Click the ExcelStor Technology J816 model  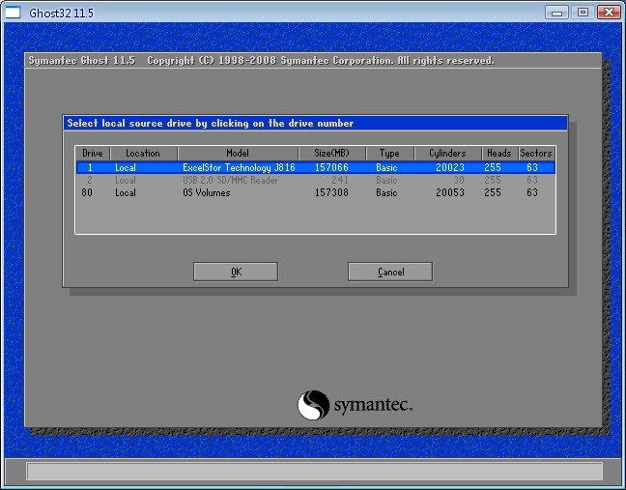click(x=239, y=167)
